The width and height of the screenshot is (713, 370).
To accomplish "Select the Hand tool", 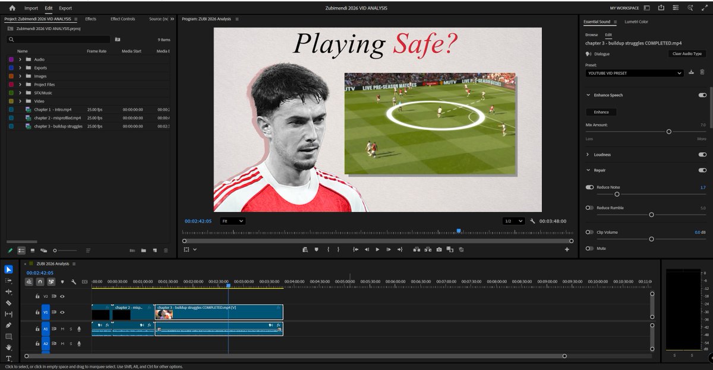I will (8, 347).
